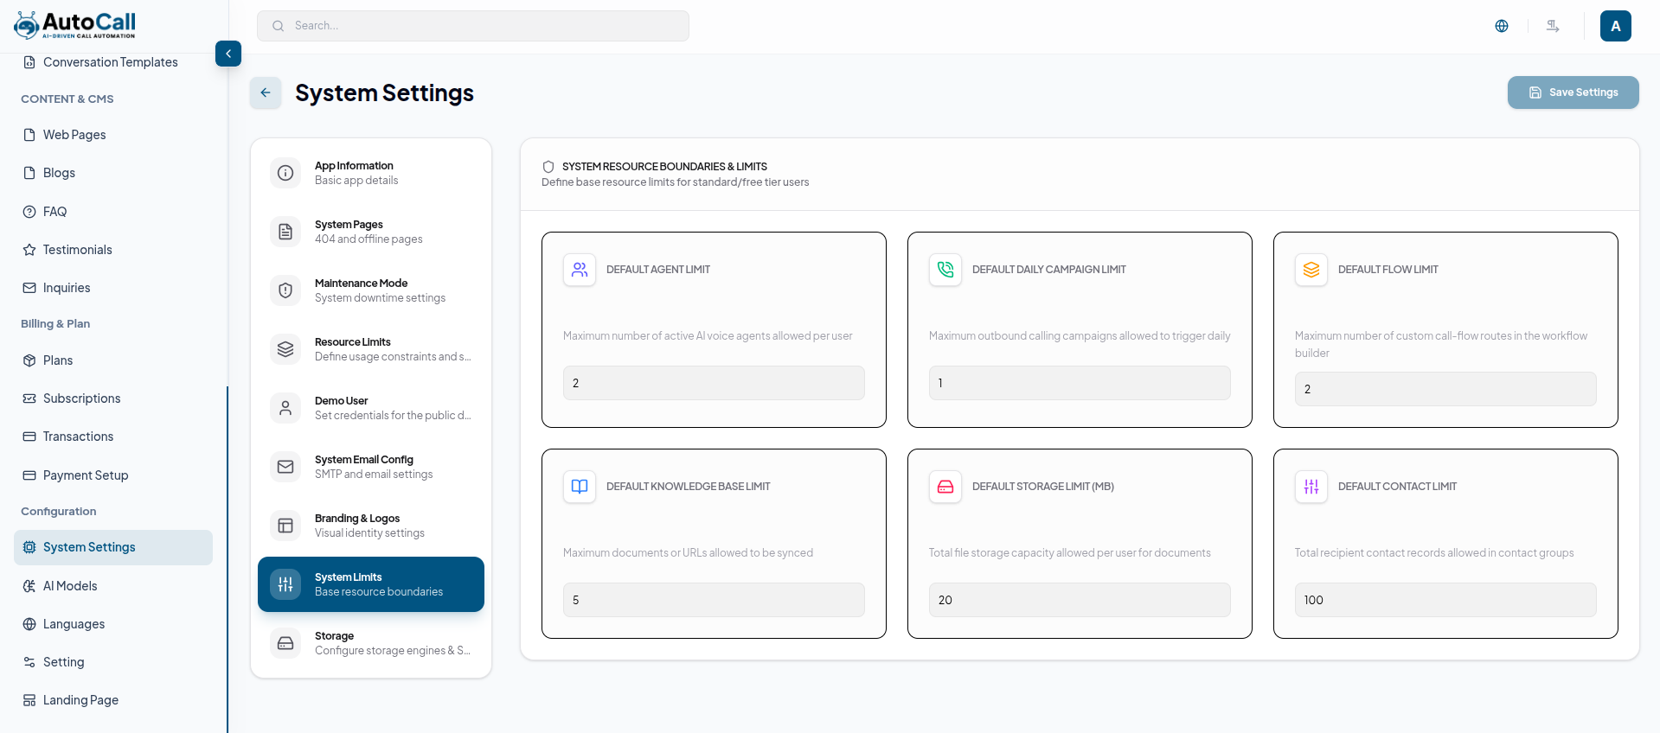
Task: Open Setting in sidebar
Action: (x=113, y=662)
